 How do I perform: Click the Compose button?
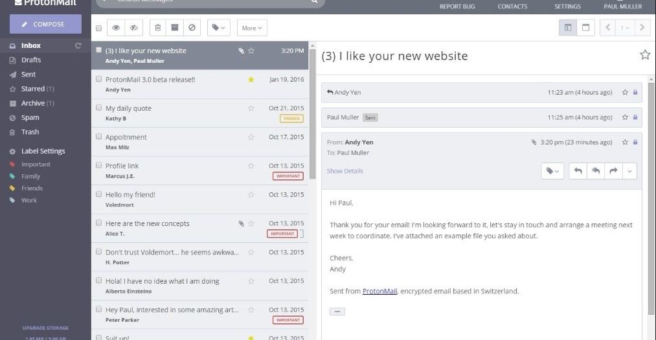click(45, 24)
